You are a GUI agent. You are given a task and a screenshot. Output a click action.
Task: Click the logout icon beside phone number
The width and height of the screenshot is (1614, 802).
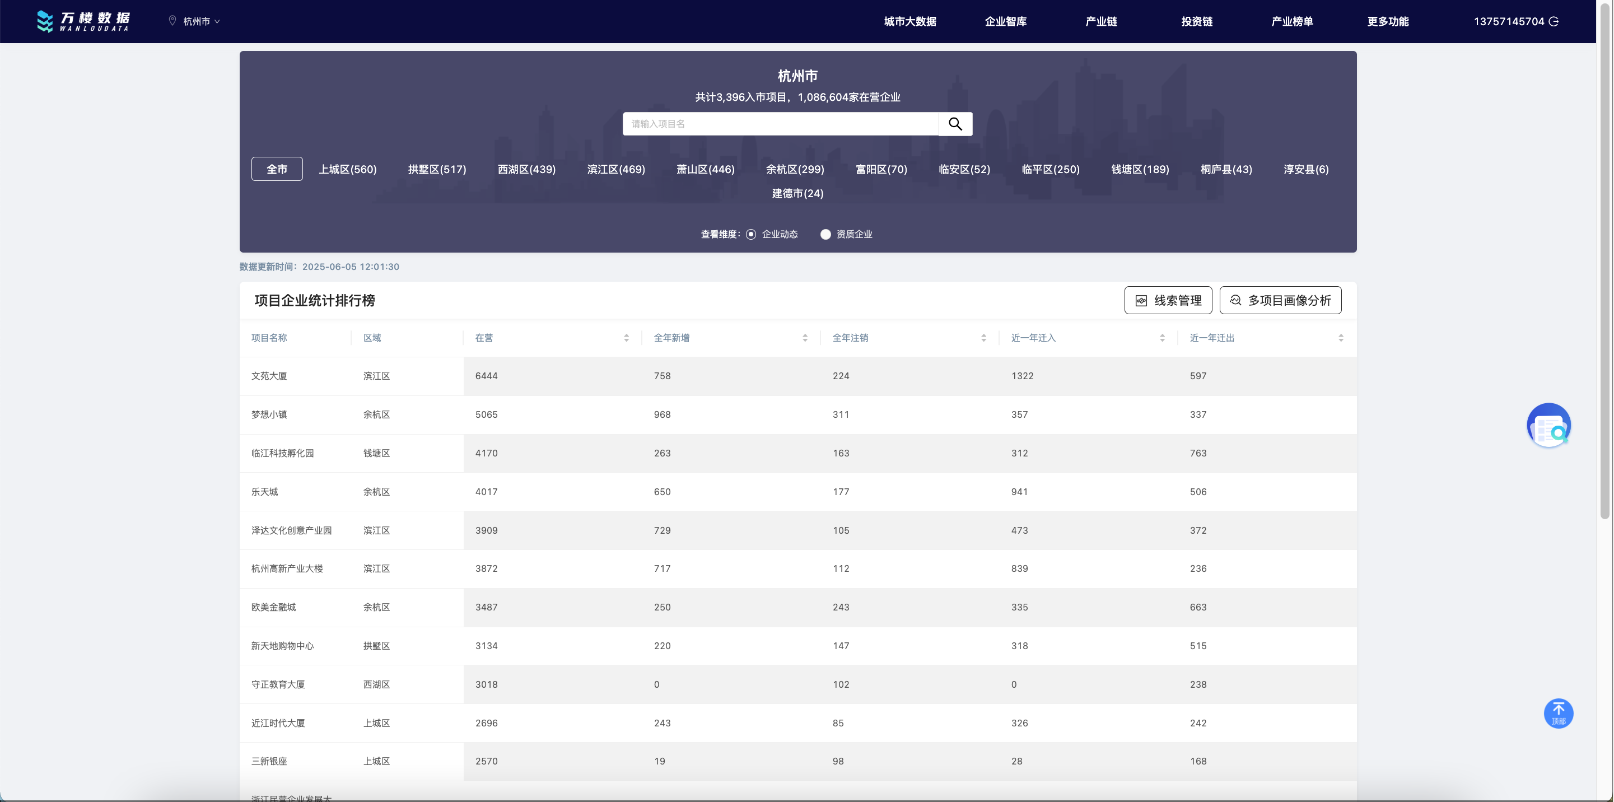click(x=1554, y=21)
